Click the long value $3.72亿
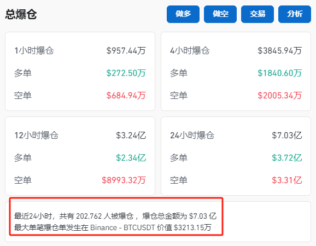This screenshot has height=246, width=316. [287, 157]
